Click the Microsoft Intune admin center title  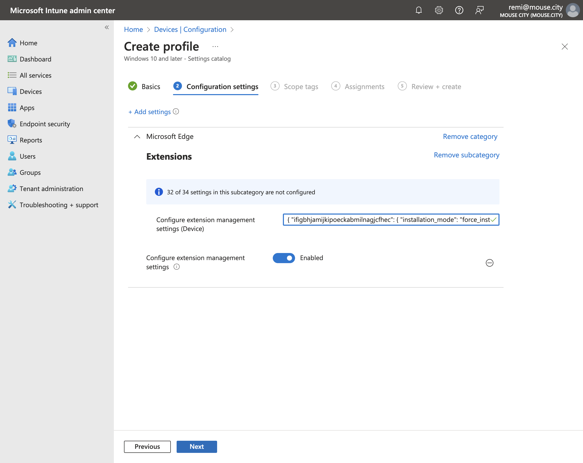pos(63,10)
